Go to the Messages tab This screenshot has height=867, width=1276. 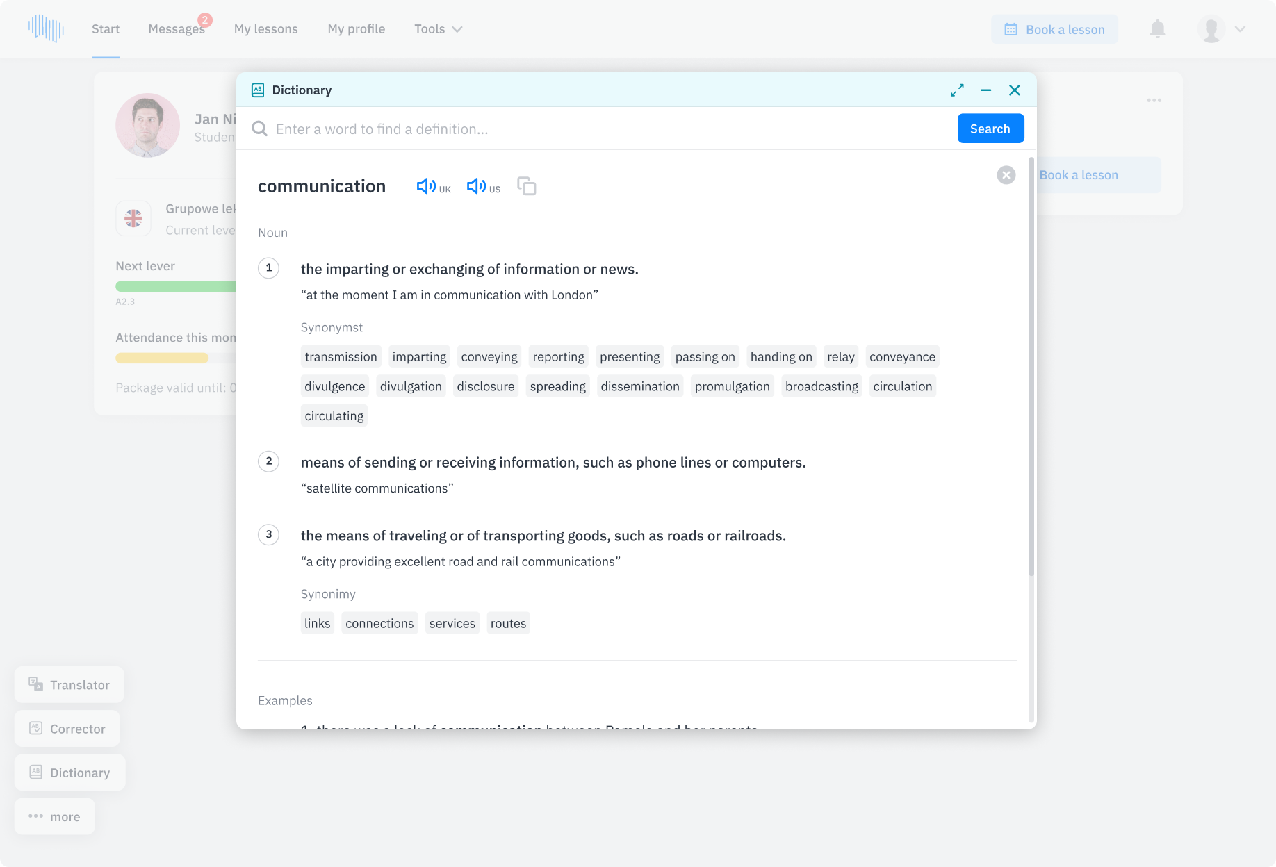tap(177, 29)
